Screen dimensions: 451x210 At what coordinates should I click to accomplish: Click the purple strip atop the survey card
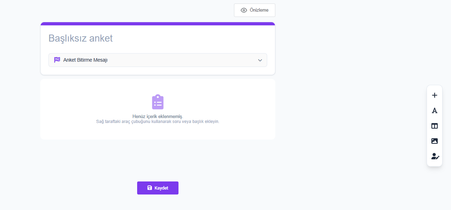tap(158, 24)
